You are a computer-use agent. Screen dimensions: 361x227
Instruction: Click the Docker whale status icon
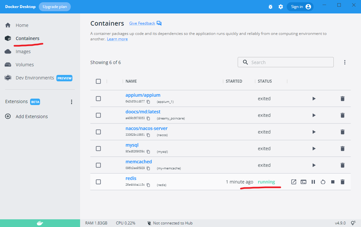point(40,223)
